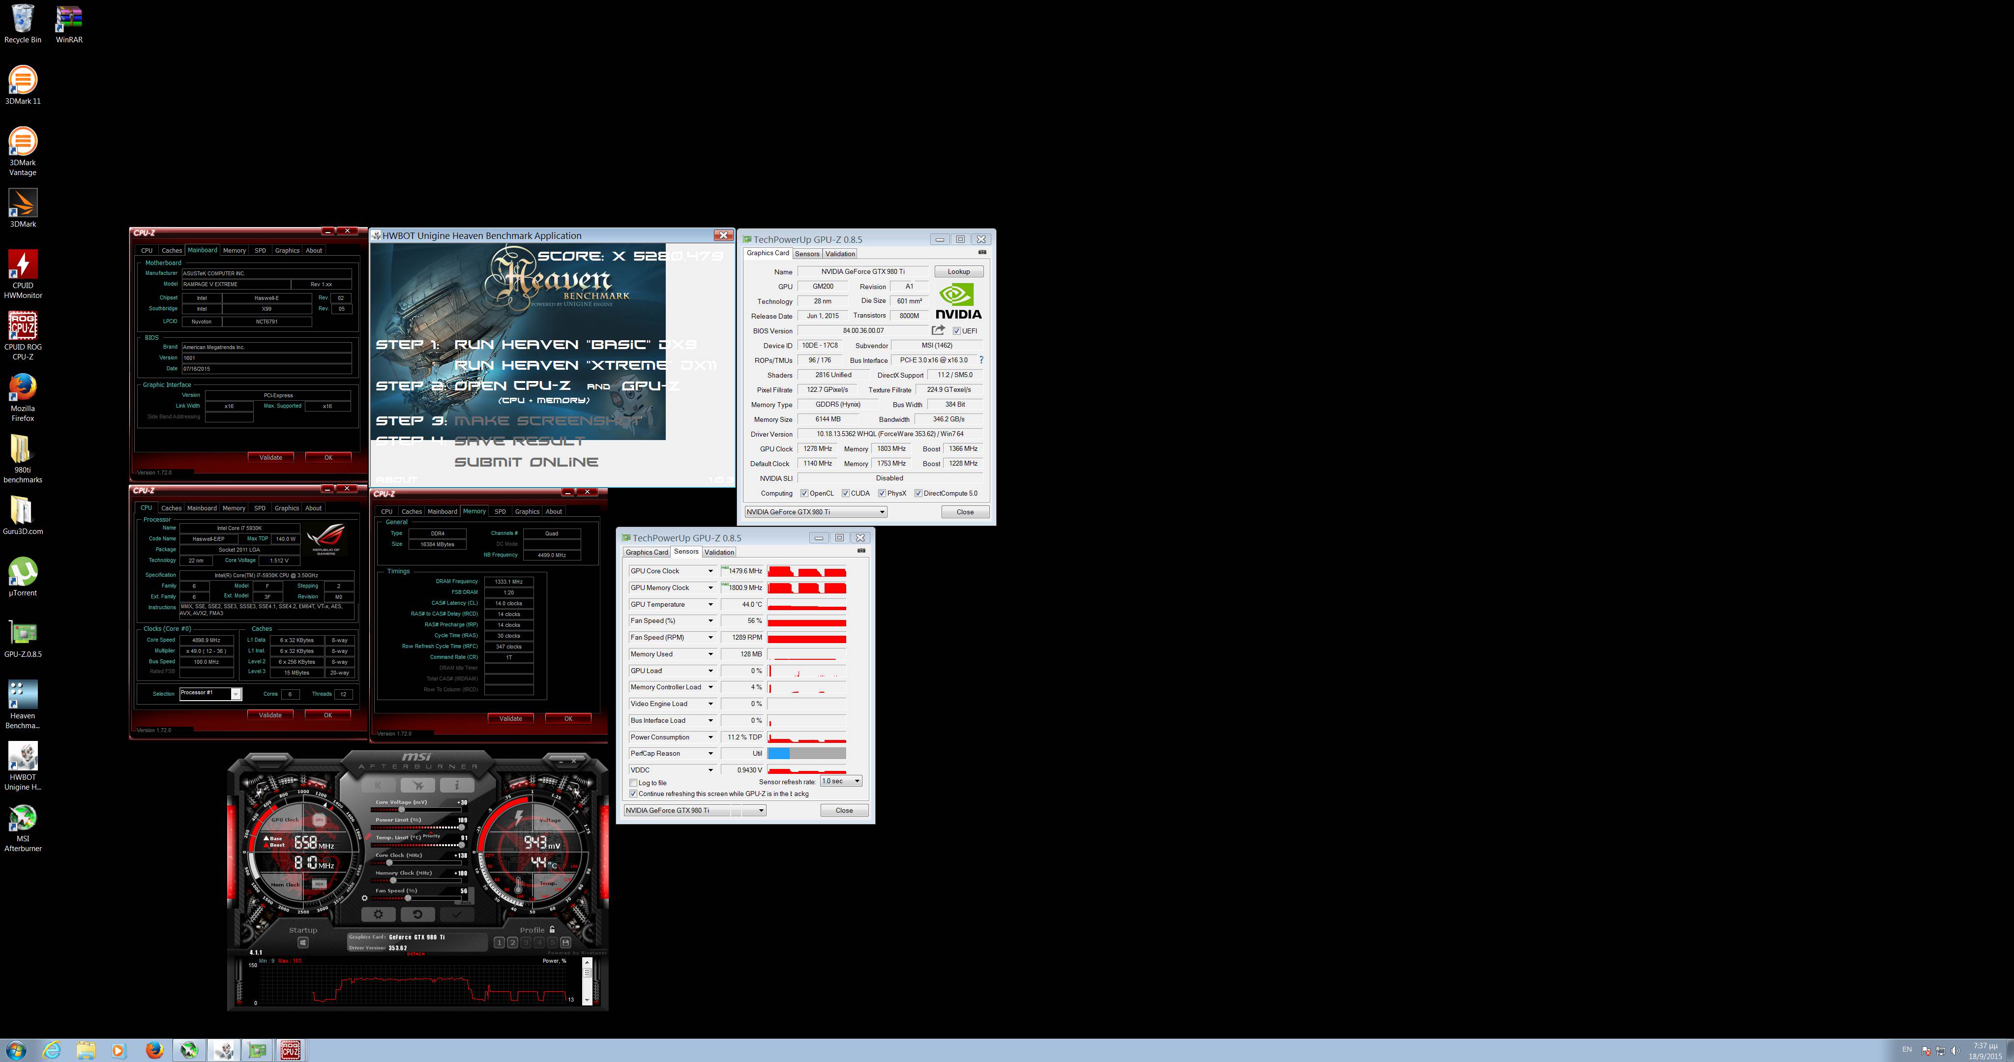Click the Lookup button in GPU-Z
The height and width of the screenshot is (1062, 2014).
pos(958,271)
